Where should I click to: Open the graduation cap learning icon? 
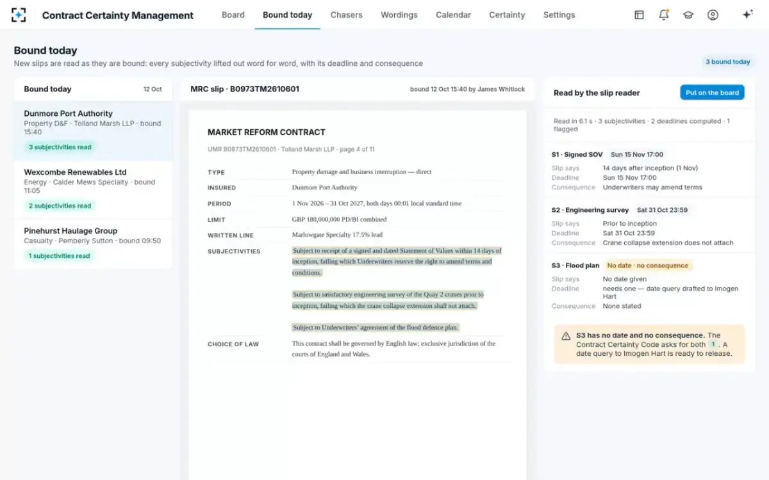pyautogui.click(x=688, y=15)
